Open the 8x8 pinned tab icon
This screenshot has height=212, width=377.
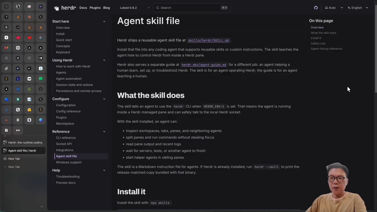(x=18, y=130)
